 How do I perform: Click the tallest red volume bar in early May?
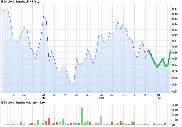[x=49, y=121]
